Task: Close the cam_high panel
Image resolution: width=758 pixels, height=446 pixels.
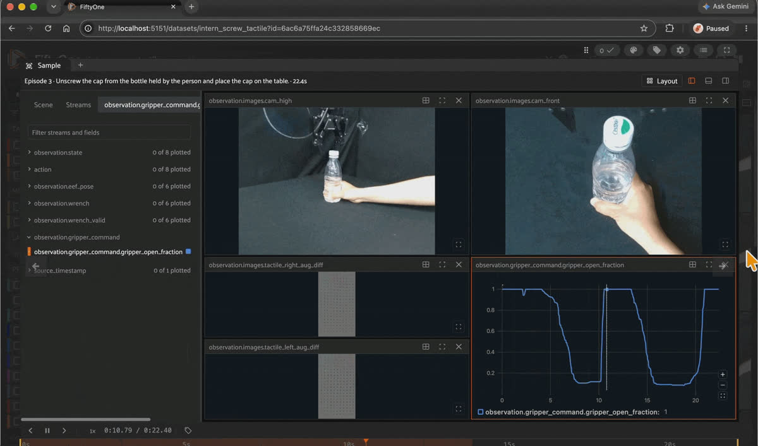Action: pos(459,100)
